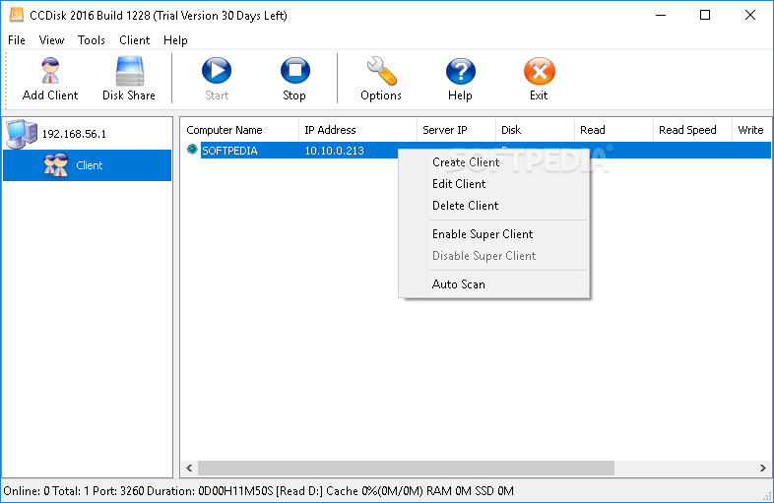Click the Read column header
Screen dimensions: 774x503
pos(613,130)
